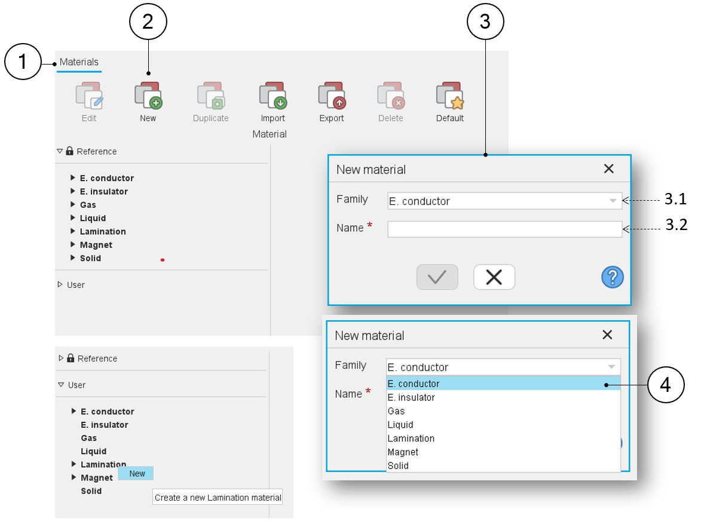The image size is (704, 521).
Task: Click the Delete material icon
Action: 391,95
